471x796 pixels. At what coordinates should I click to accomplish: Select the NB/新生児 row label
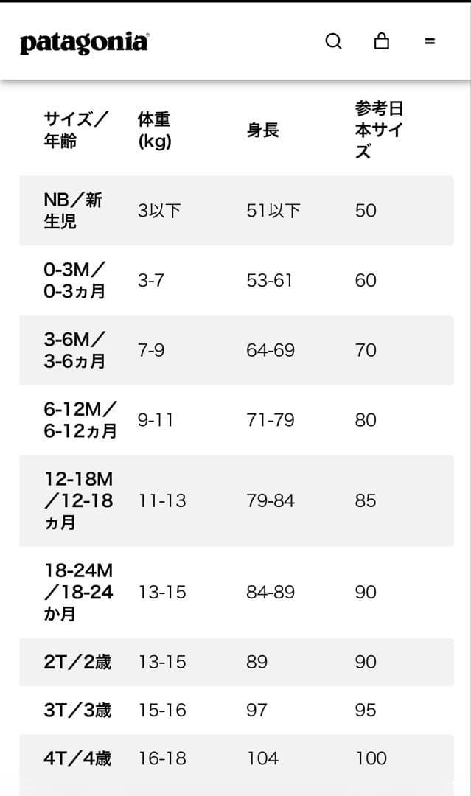(73, 210)
